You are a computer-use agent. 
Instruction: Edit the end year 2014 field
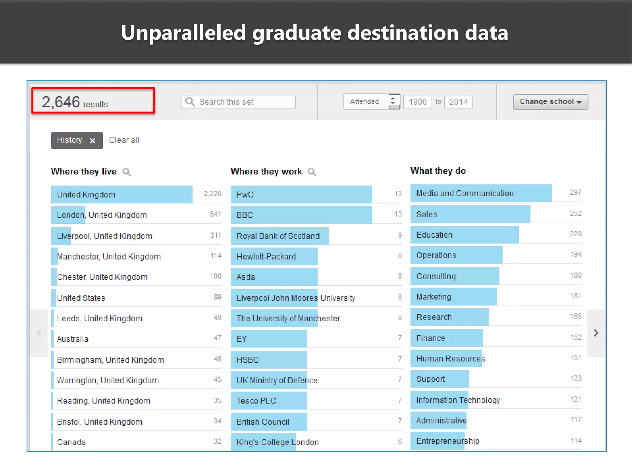(x=458, y=102)
